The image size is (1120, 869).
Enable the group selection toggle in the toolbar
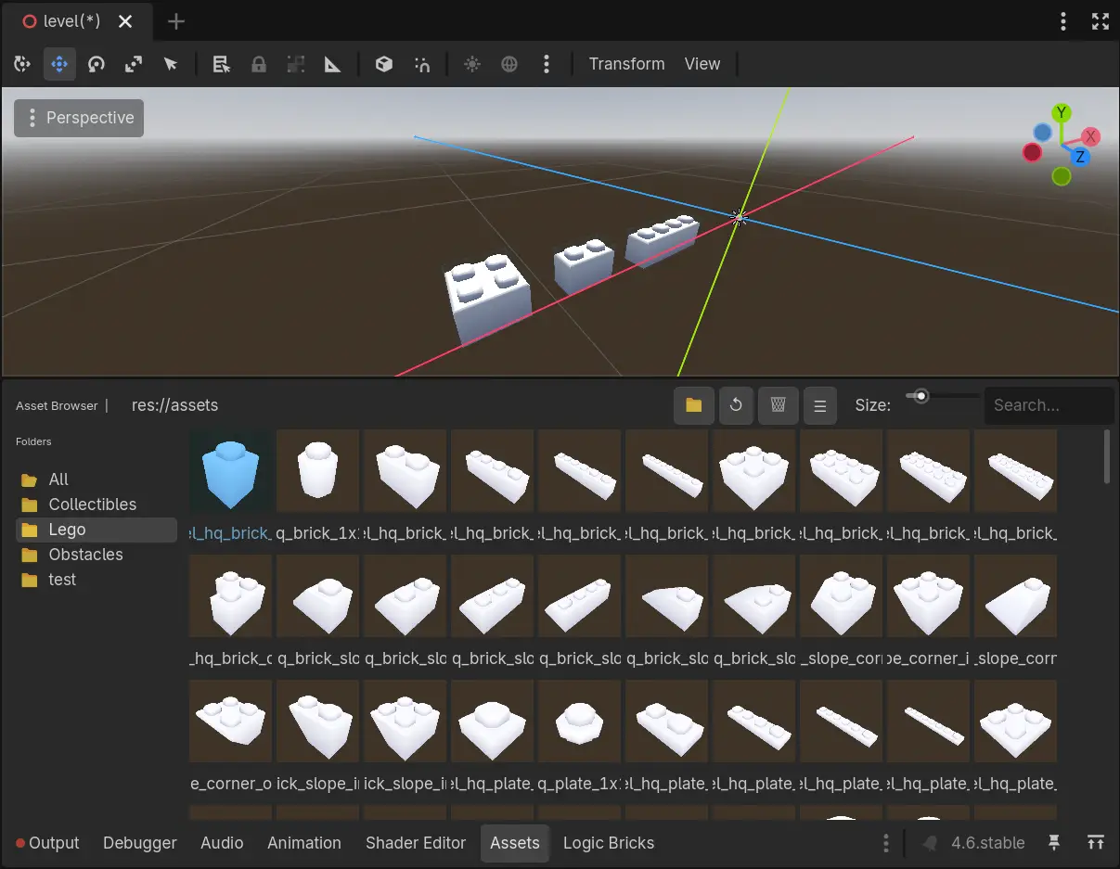point(295,64)
